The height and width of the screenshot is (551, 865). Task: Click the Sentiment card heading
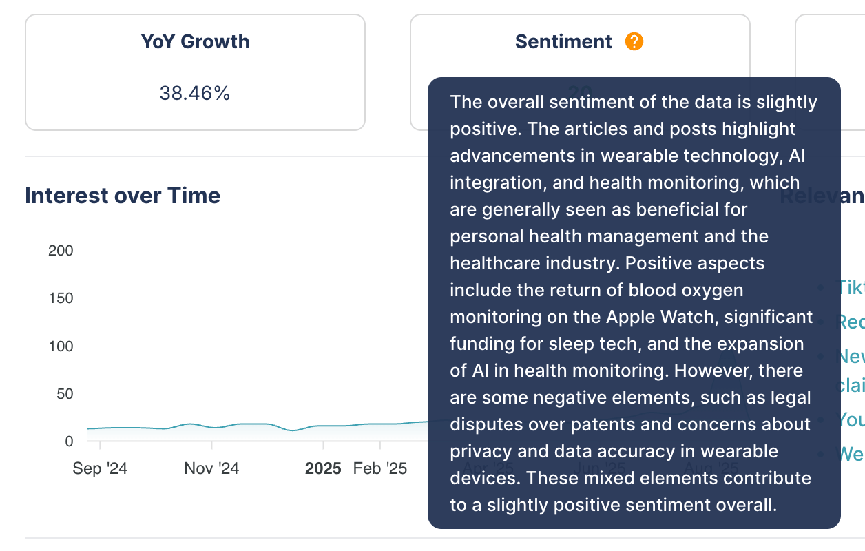click(563, 42)
